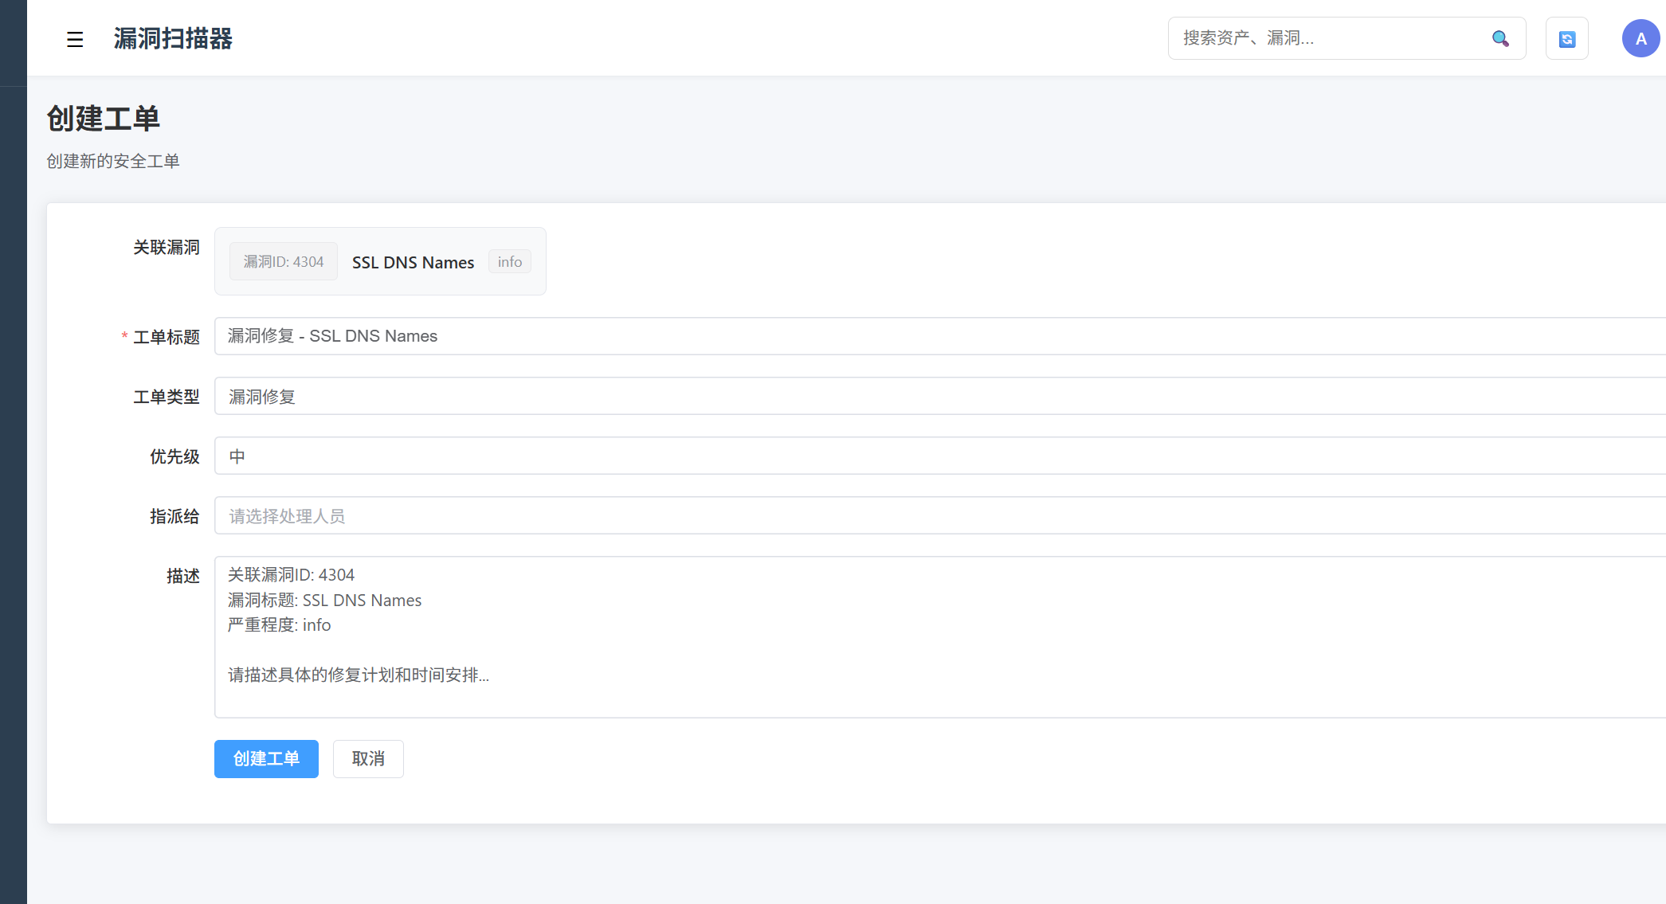
Task: Click the magnifier search icon
Action: coord(1500,38)
